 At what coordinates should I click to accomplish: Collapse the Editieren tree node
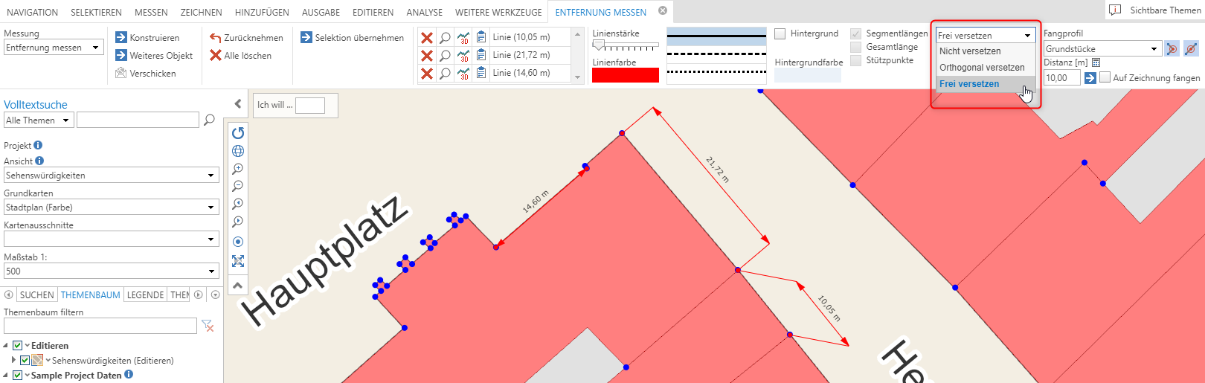coord(7,346)
